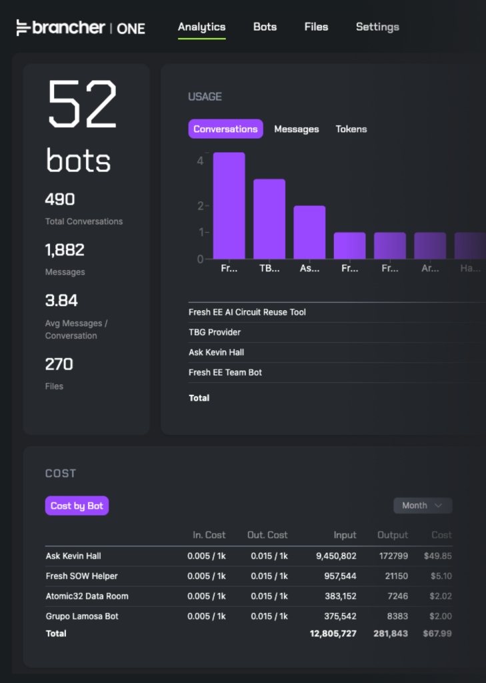The height and width of the screenshot is (683, 486).
Task: Click the 12,805,727 total input value
Action: [x=333, y=634]
